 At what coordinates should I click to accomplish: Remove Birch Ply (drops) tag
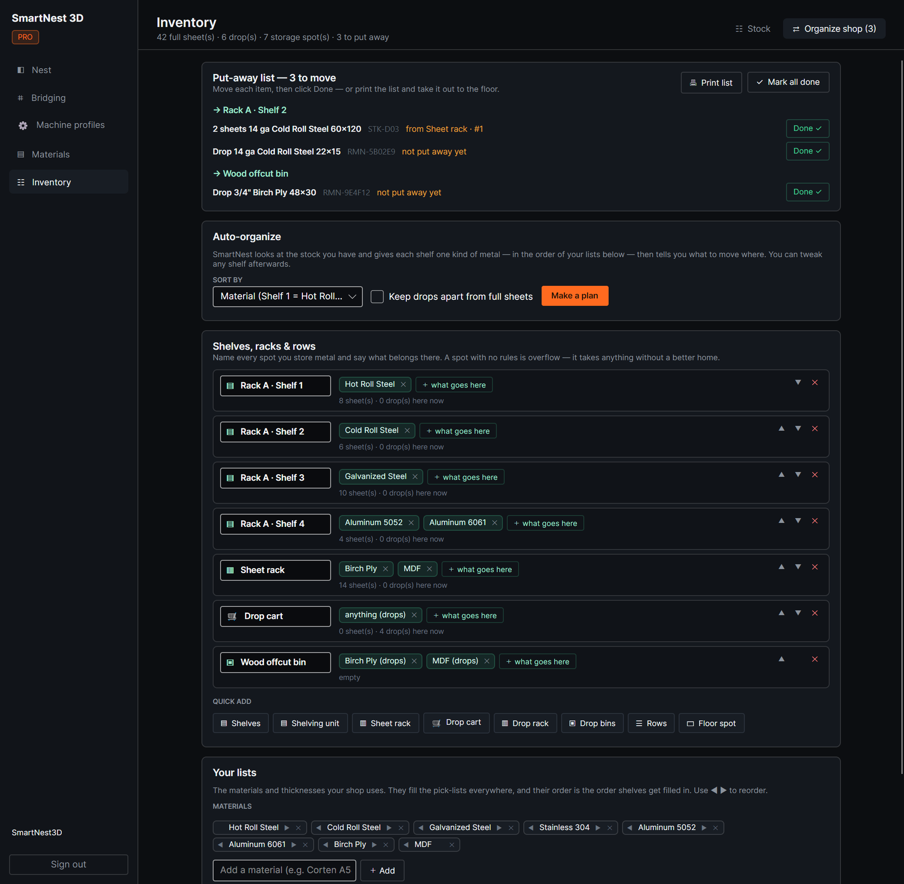click(x=414, y=661)
